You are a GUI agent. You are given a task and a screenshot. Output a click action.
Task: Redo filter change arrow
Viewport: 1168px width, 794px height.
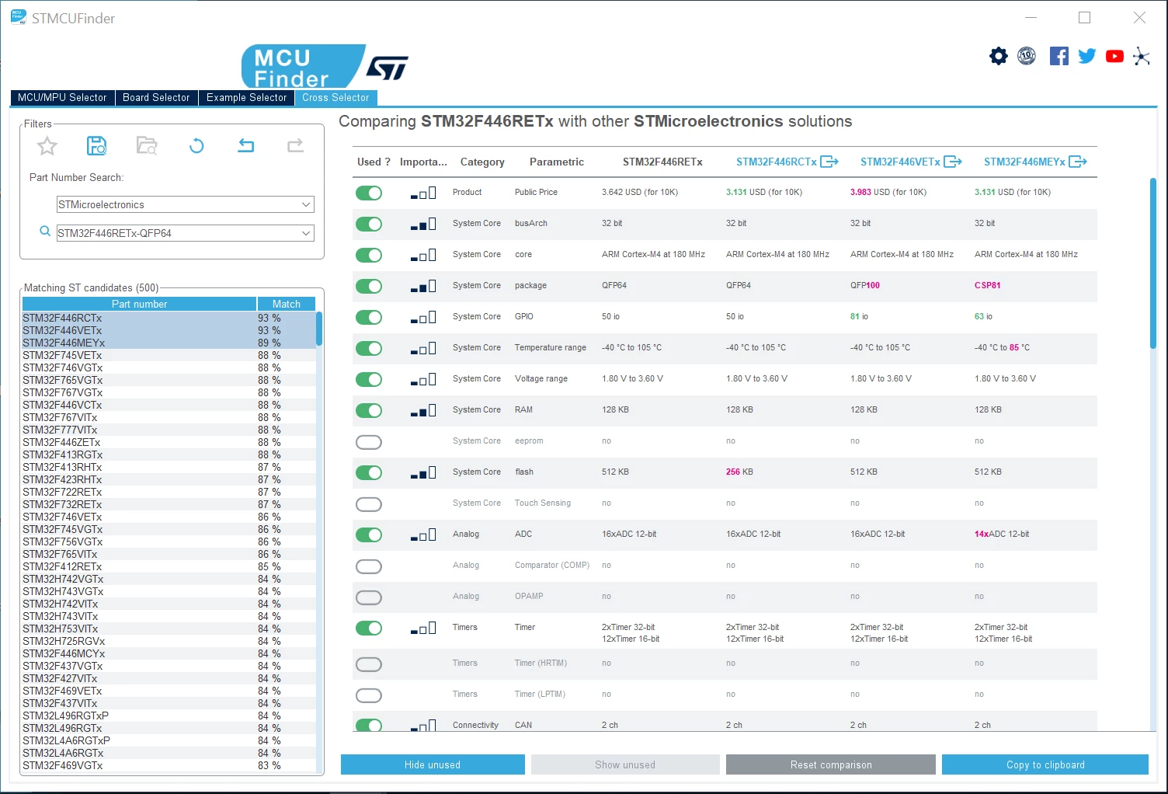coord(295,145)
